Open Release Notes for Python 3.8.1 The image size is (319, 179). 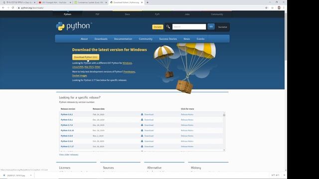pos(187,120)
